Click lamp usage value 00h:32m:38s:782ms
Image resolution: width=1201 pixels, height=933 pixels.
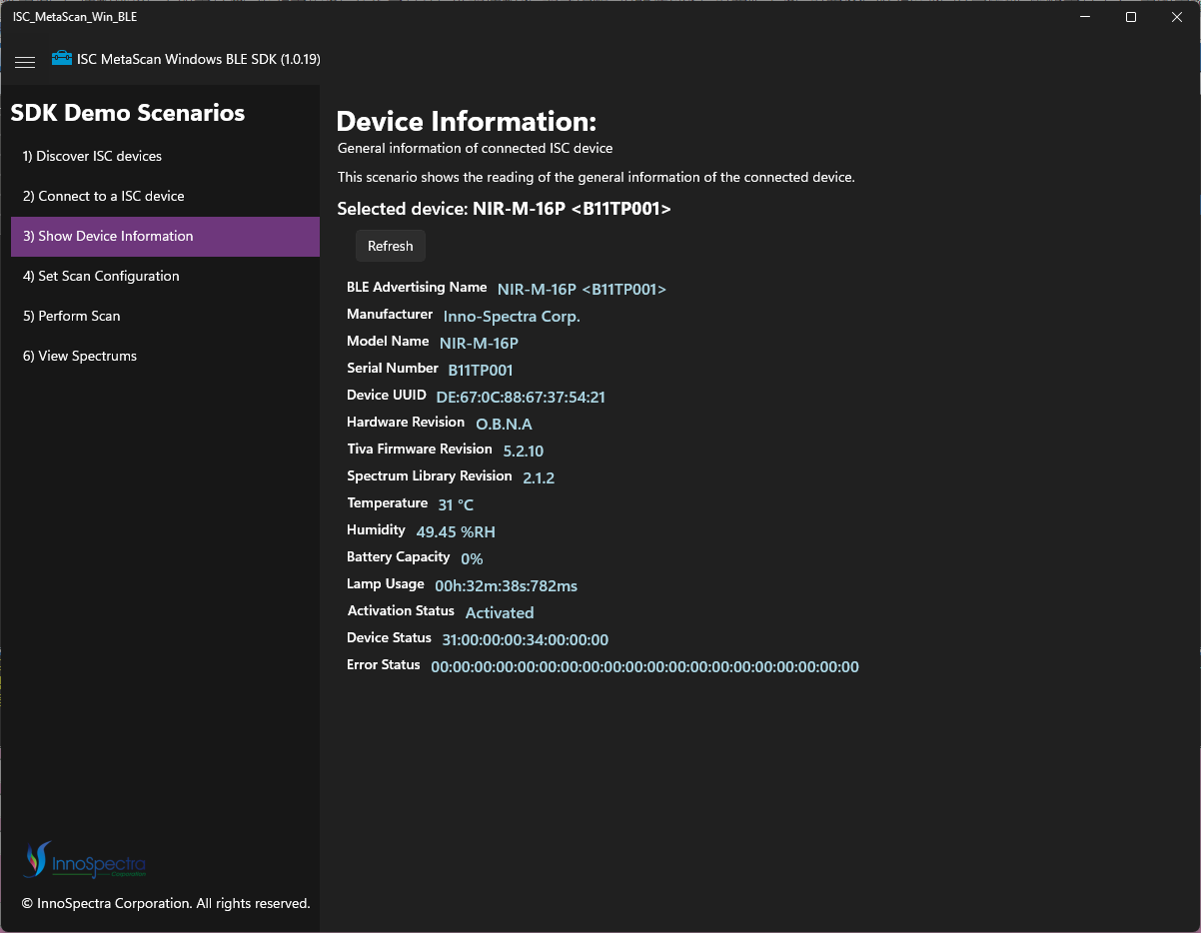click(x=506, y=586)
